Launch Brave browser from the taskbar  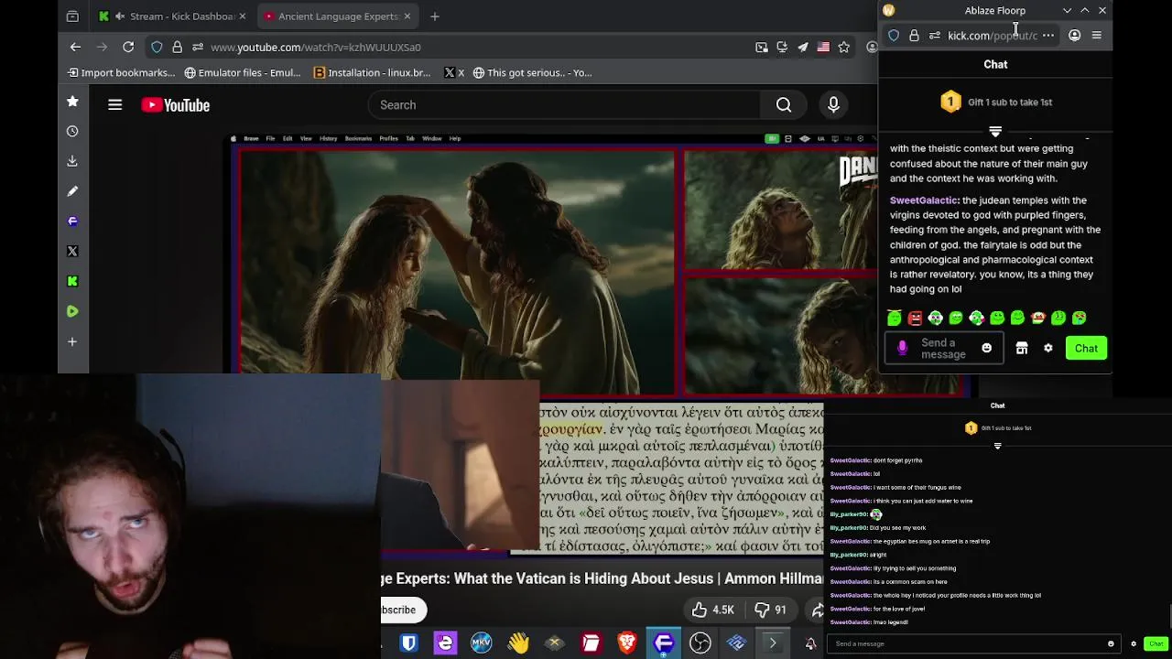click(x=627, y=643)
